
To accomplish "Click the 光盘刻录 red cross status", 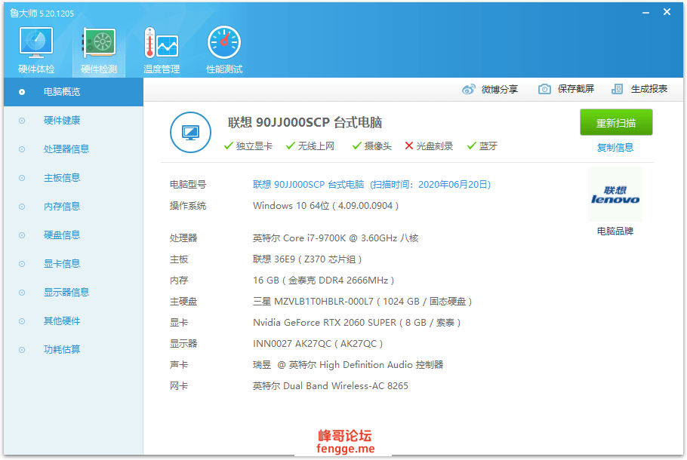I will click(429, 146).
